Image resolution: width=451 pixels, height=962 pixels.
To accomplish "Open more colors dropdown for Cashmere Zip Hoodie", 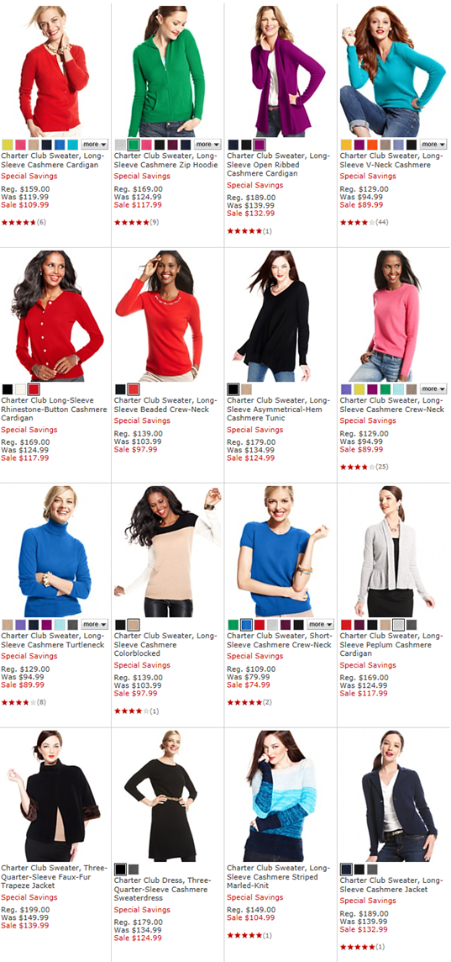I will coord(207,144).
